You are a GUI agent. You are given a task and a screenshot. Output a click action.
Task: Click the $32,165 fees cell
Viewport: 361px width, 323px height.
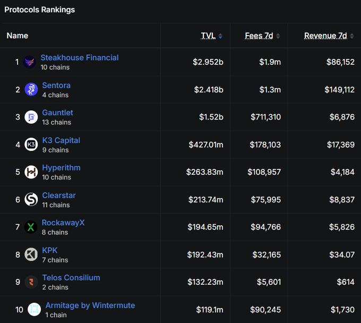click(x=267, y=255)
